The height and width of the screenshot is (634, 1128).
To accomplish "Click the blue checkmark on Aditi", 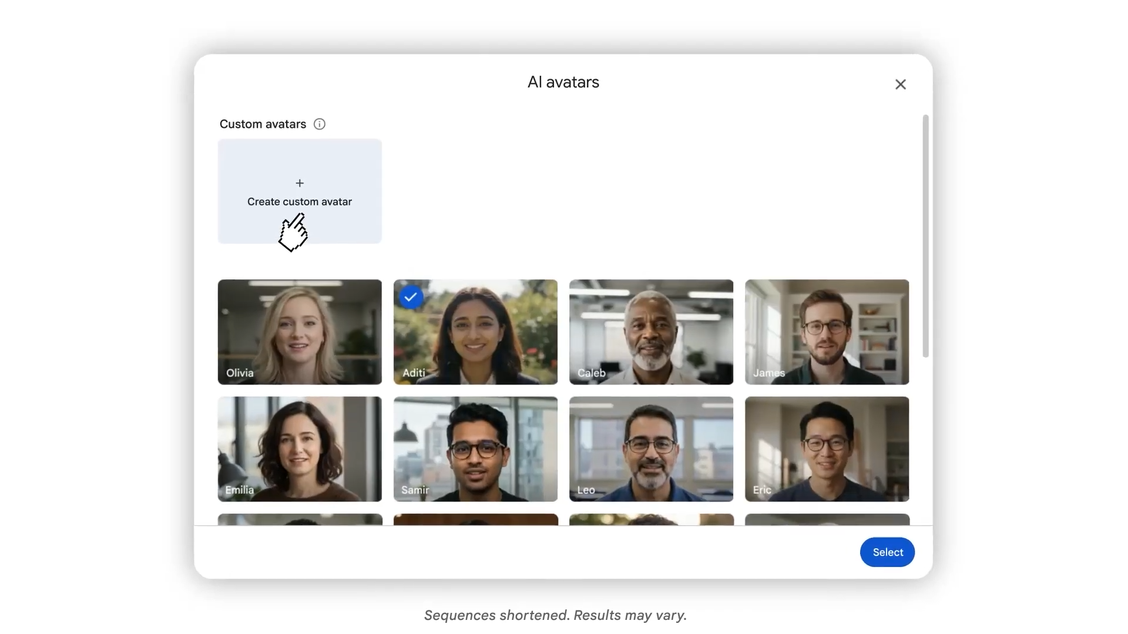I will (411, 297).
